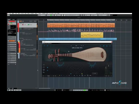Click the first icon in Pipa plugin's top-right group

(x=100, y=46)
